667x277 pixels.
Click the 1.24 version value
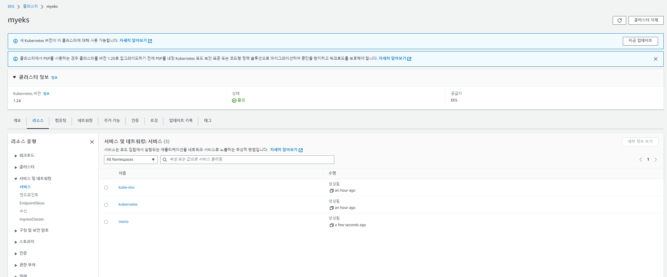[x=17, y=101]
